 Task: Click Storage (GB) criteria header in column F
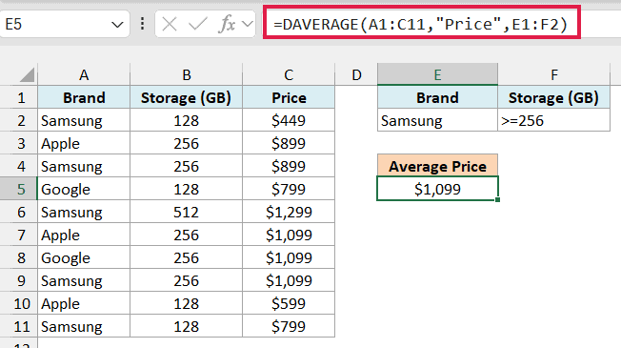(x=553, y=97)
